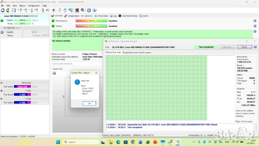The image size is (259, 146).
Task: Switch to the Alerts tab
Action: [144, 16]
